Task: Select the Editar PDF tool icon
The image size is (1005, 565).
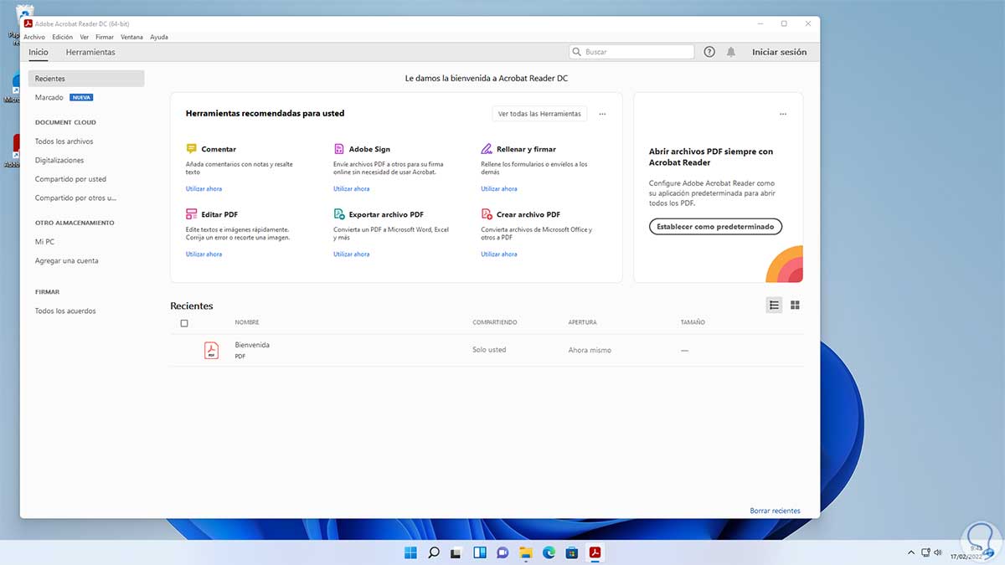Action: (191, 214)
